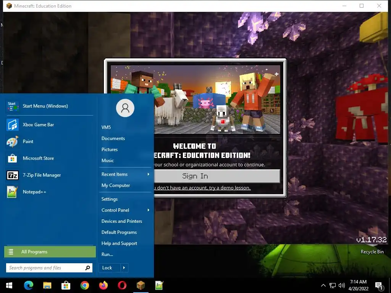Open File Explorer from taskbar
391x293 pixels.
coord(47,285)
